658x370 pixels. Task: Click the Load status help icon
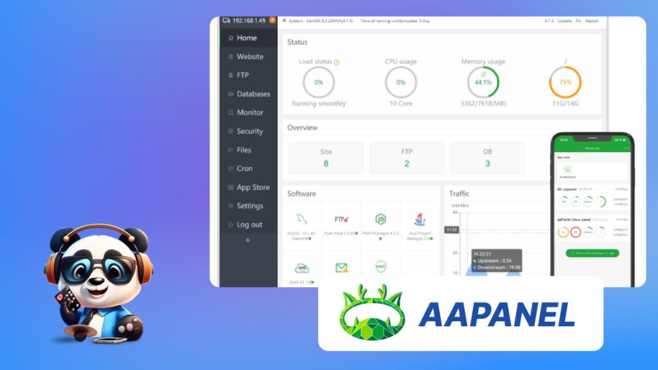(337, 62)
